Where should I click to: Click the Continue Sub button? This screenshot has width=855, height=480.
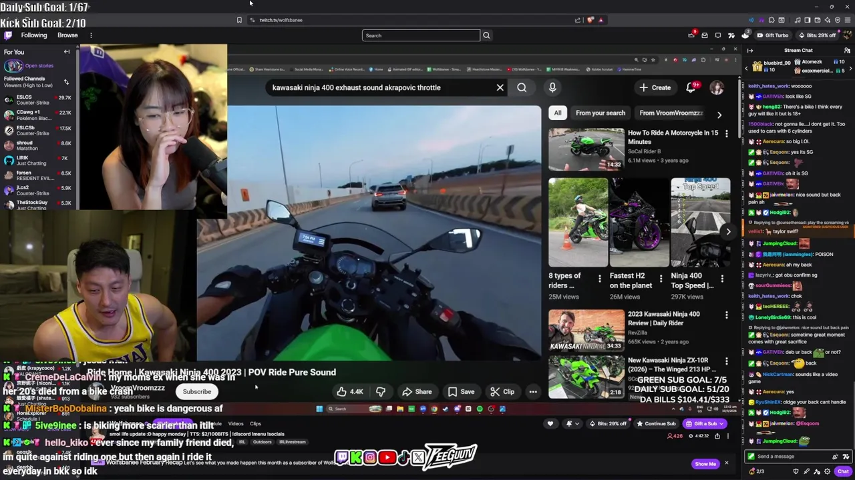click(x=656, y=424)
